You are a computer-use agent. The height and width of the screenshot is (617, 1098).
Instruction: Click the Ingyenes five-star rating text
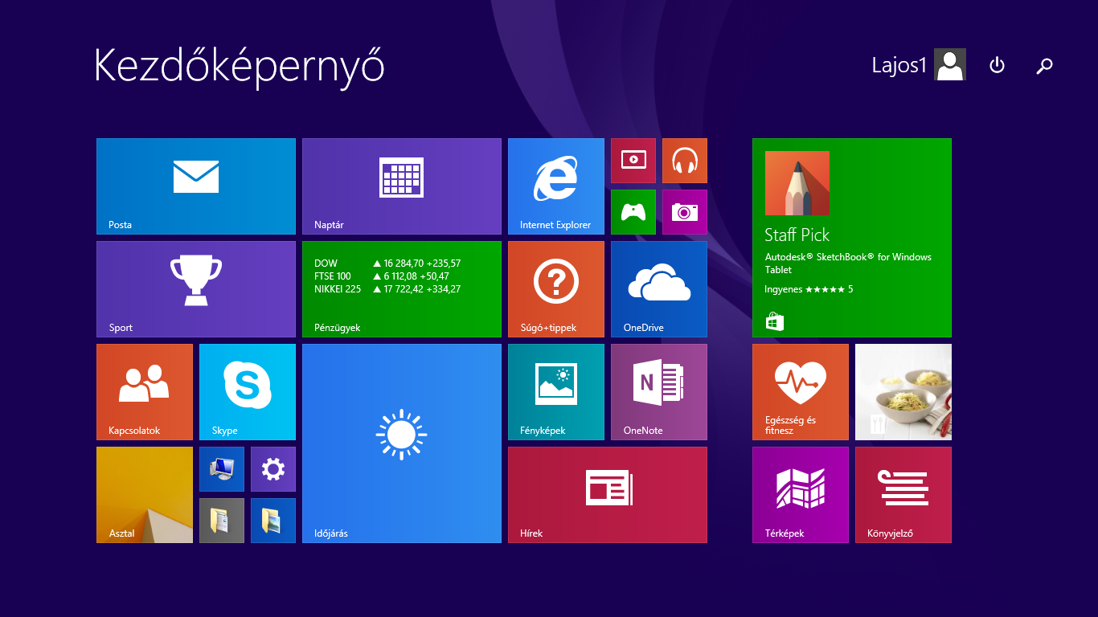pyautogui.click(x=809, y=289)
